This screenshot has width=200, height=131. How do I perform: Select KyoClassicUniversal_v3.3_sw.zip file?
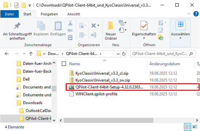click(103, 80)
